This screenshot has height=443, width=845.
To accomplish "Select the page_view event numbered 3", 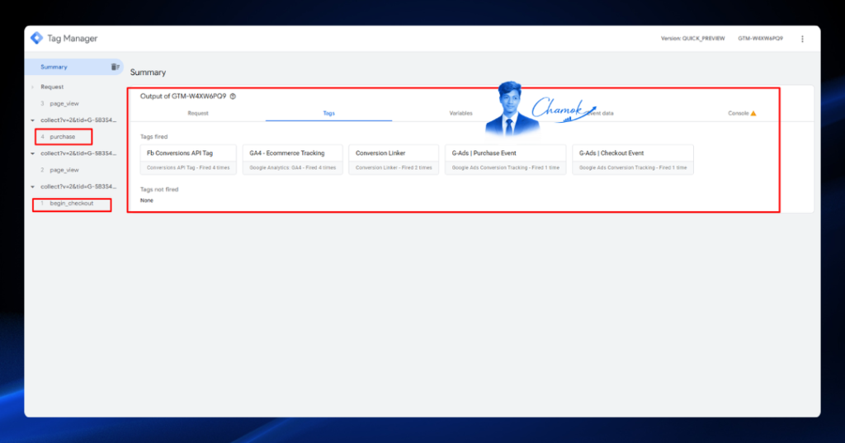I will click(x=64, y=103).
